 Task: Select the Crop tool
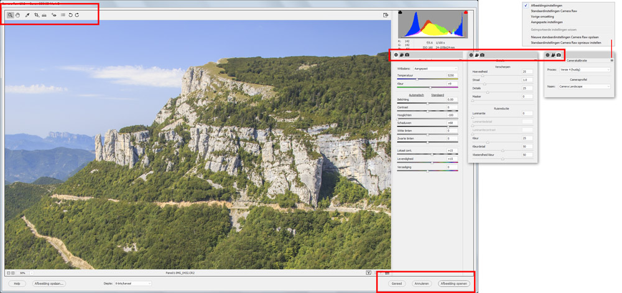tap(37, 15)
